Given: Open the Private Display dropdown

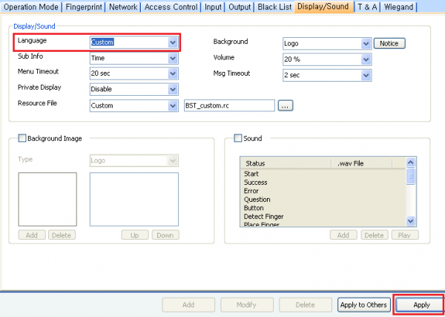Looking at the screenshot, I should coord(172,88).
